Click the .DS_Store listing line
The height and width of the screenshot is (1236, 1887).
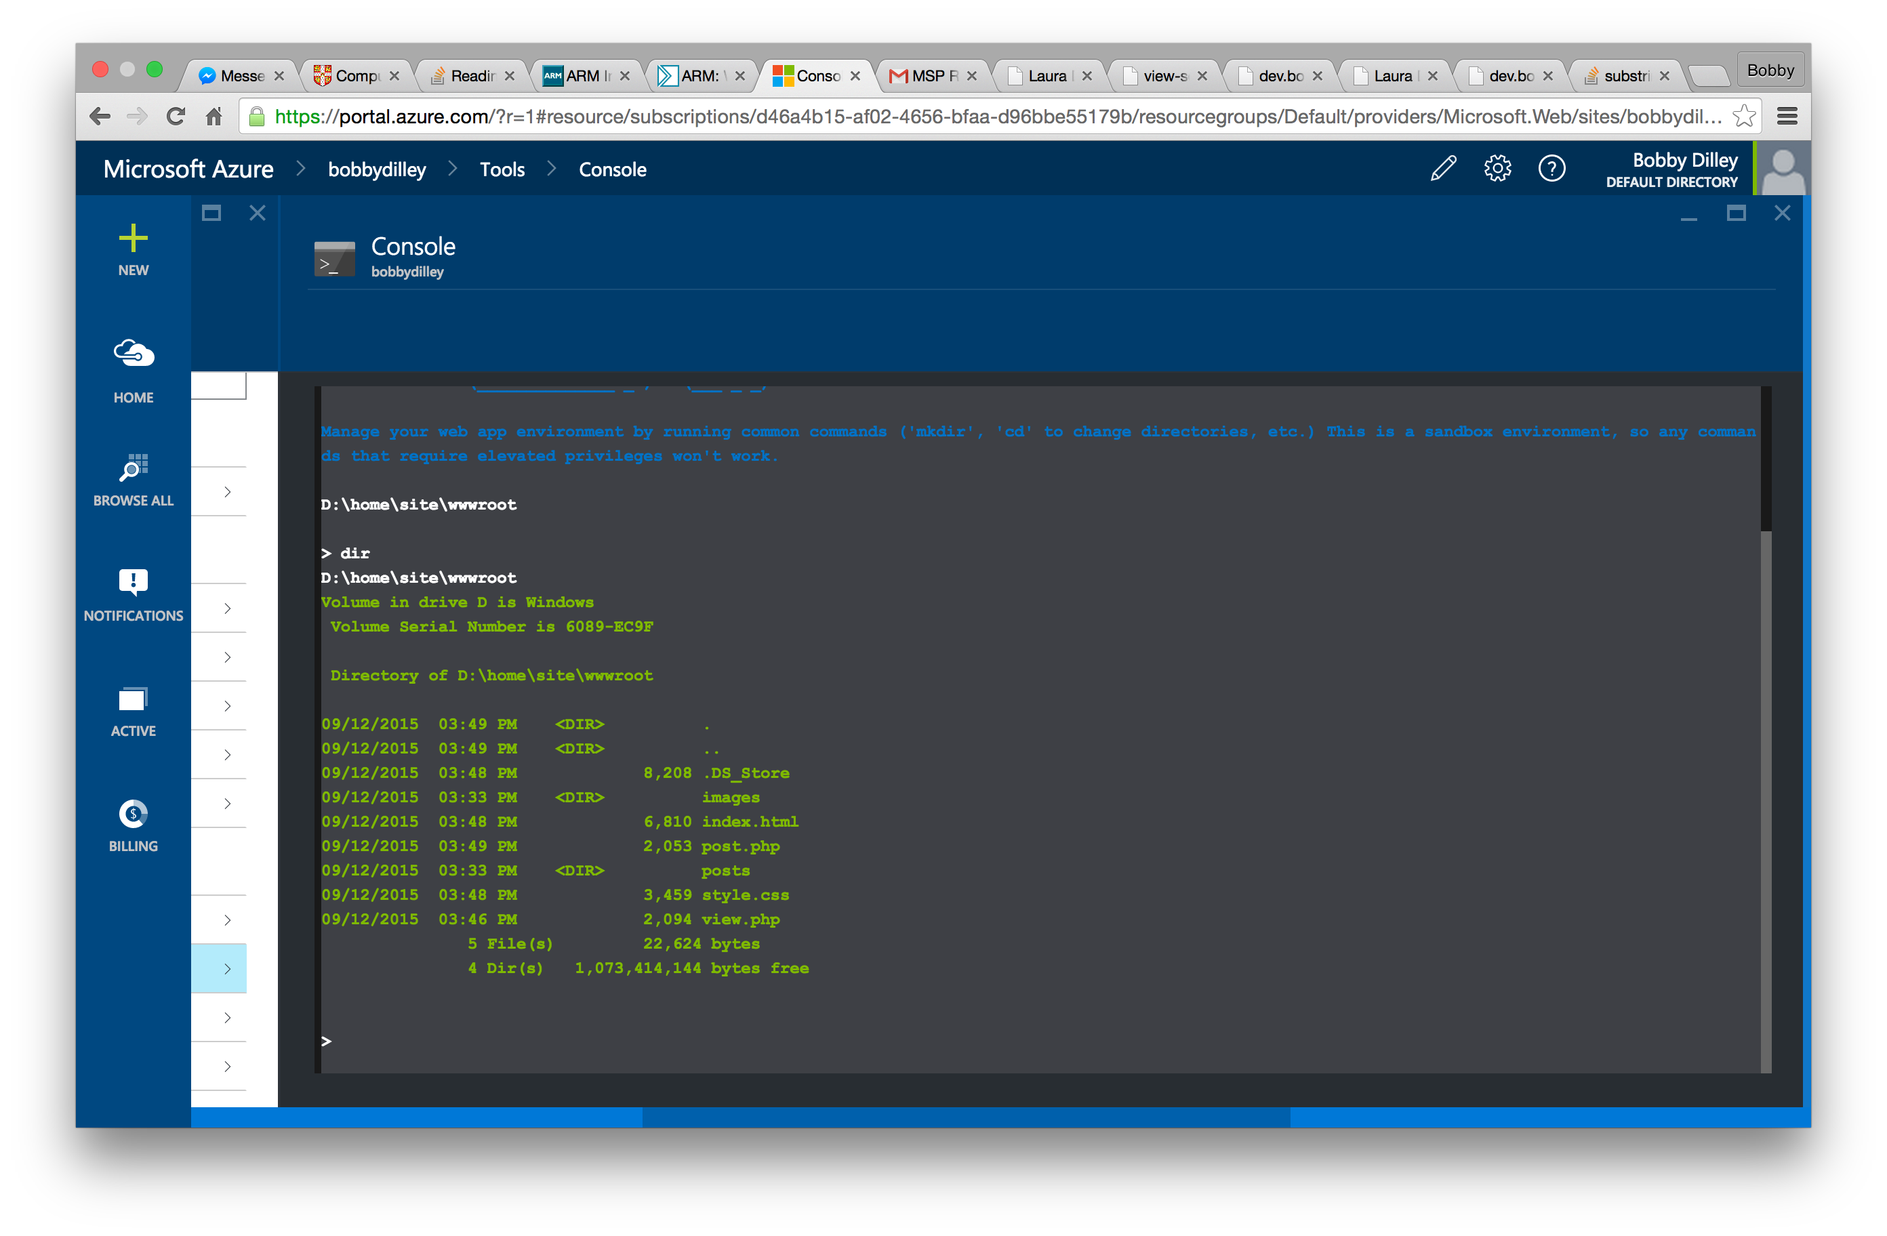(x=555, y=773)
